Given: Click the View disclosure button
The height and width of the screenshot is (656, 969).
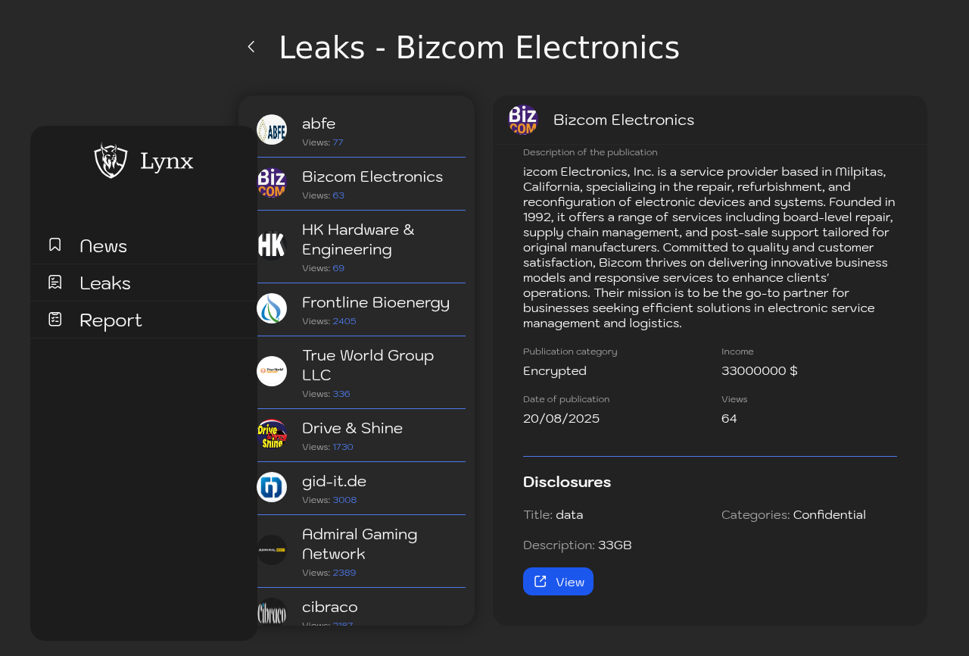Looking at the screenshot, I should 558,582.
